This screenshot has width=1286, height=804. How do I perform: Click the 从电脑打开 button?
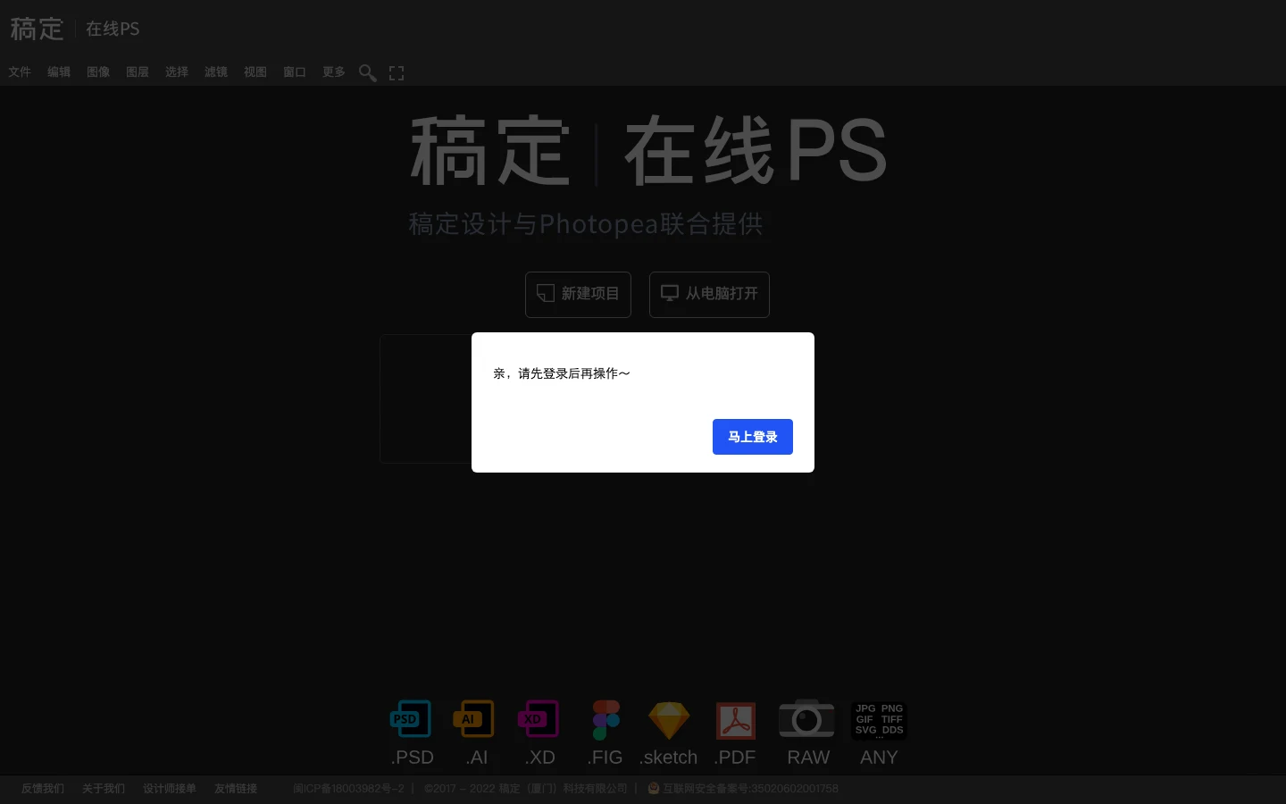[x=709, y=295]
